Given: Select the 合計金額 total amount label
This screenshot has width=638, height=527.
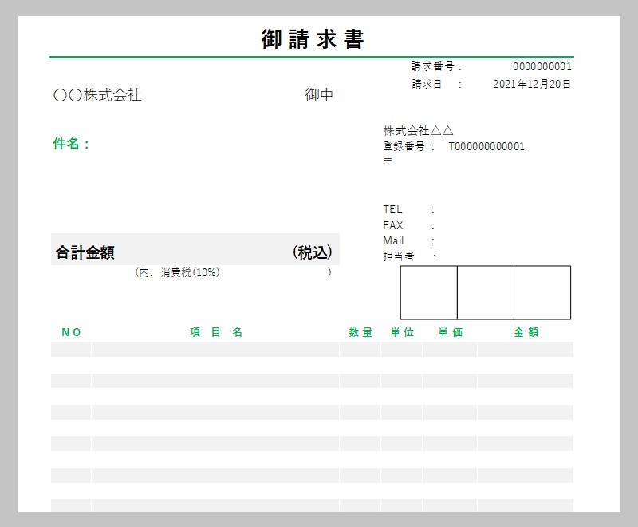Looking at the screenshot, I should (x=85, y=252).
